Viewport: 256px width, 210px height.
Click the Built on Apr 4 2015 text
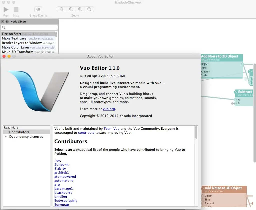point(102,76)
